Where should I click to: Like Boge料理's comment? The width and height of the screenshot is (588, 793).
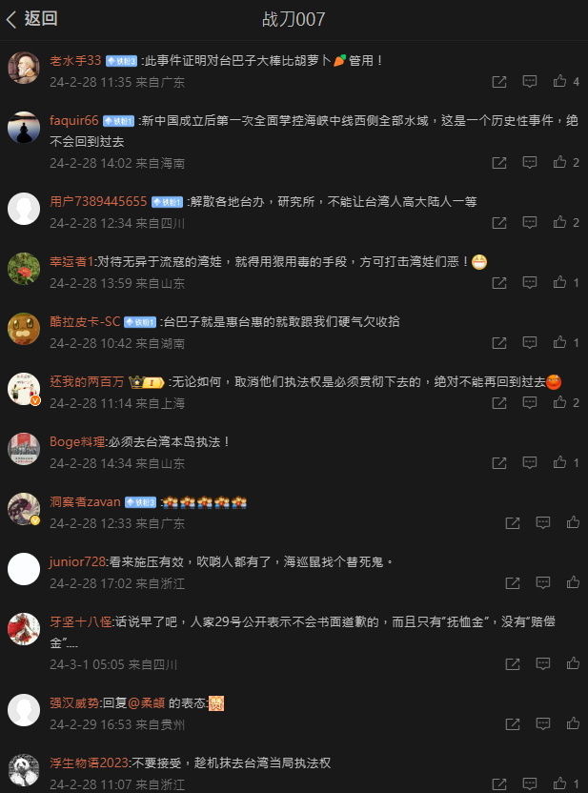tap(559, 462)
